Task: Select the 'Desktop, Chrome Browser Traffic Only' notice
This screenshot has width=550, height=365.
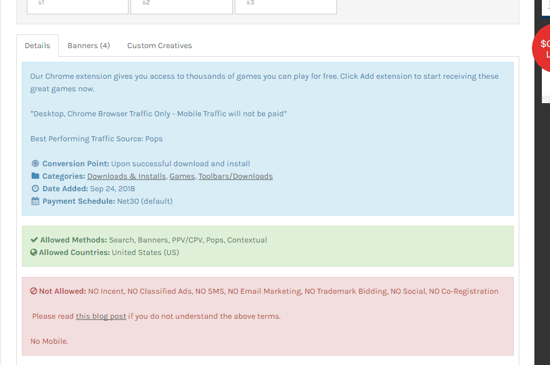Action: (x=159, y=114)
